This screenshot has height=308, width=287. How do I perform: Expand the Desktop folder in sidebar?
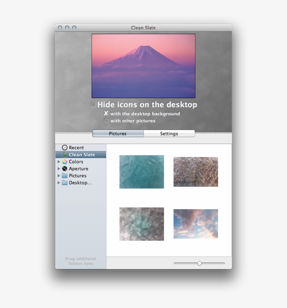pyautogui.click(x=59, y=183)
